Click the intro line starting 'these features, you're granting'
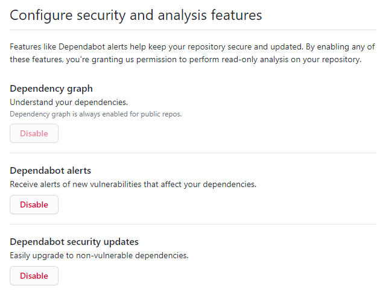 186,60
